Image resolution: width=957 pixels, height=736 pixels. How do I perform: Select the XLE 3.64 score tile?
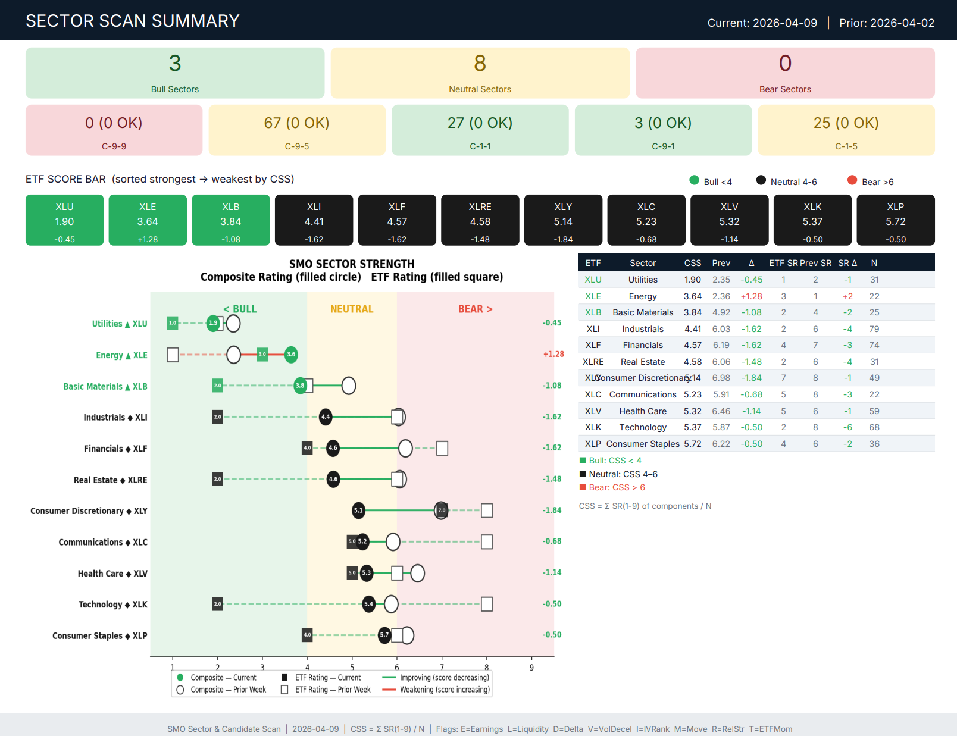click(x=148, y=220)
